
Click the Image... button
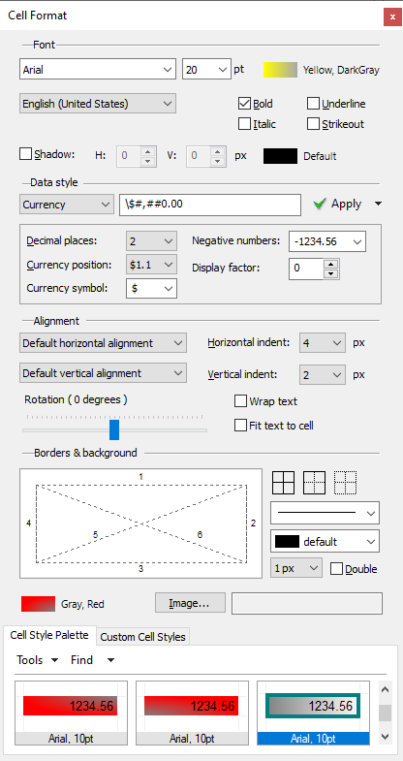click(190, 603)
